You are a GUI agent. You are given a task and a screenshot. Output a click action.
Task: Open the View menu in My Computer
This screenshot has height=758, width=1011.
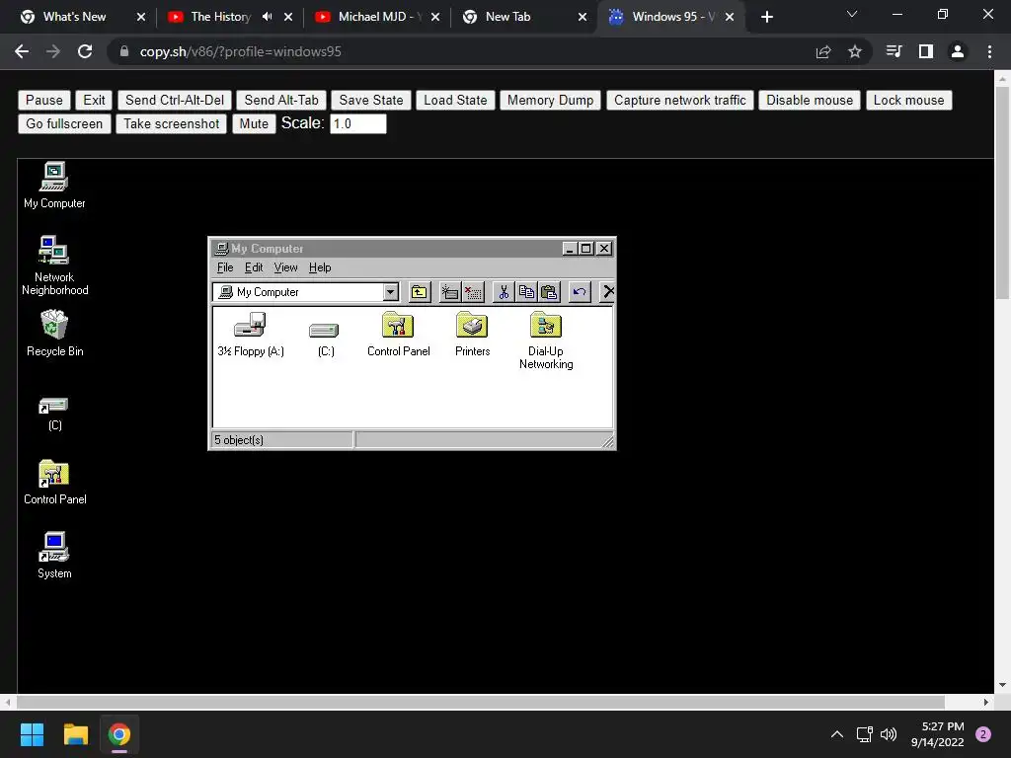pyautogui.click(x=285, y=267)
